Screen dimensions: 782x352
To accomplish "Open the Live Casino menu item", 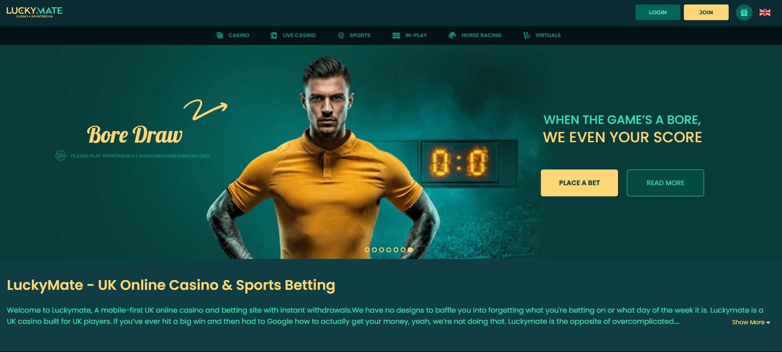I will coord(299,35).
